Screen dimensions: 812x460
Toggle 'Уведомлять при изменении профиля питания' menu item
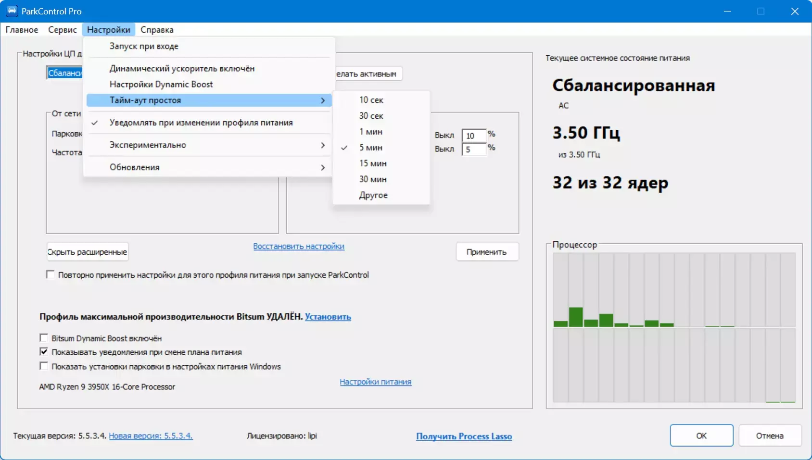tap(201, 123)
